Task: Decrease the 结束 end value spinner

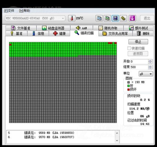Action: (x=150, y=68)
